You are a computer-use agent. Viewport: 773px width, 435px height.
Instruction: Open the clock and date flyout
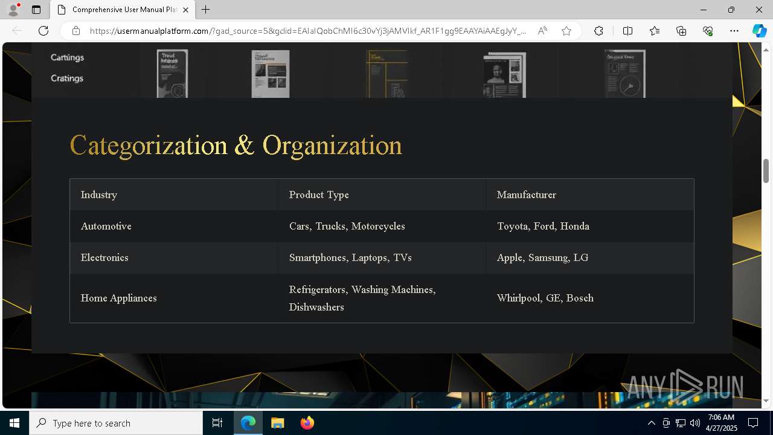722,423
